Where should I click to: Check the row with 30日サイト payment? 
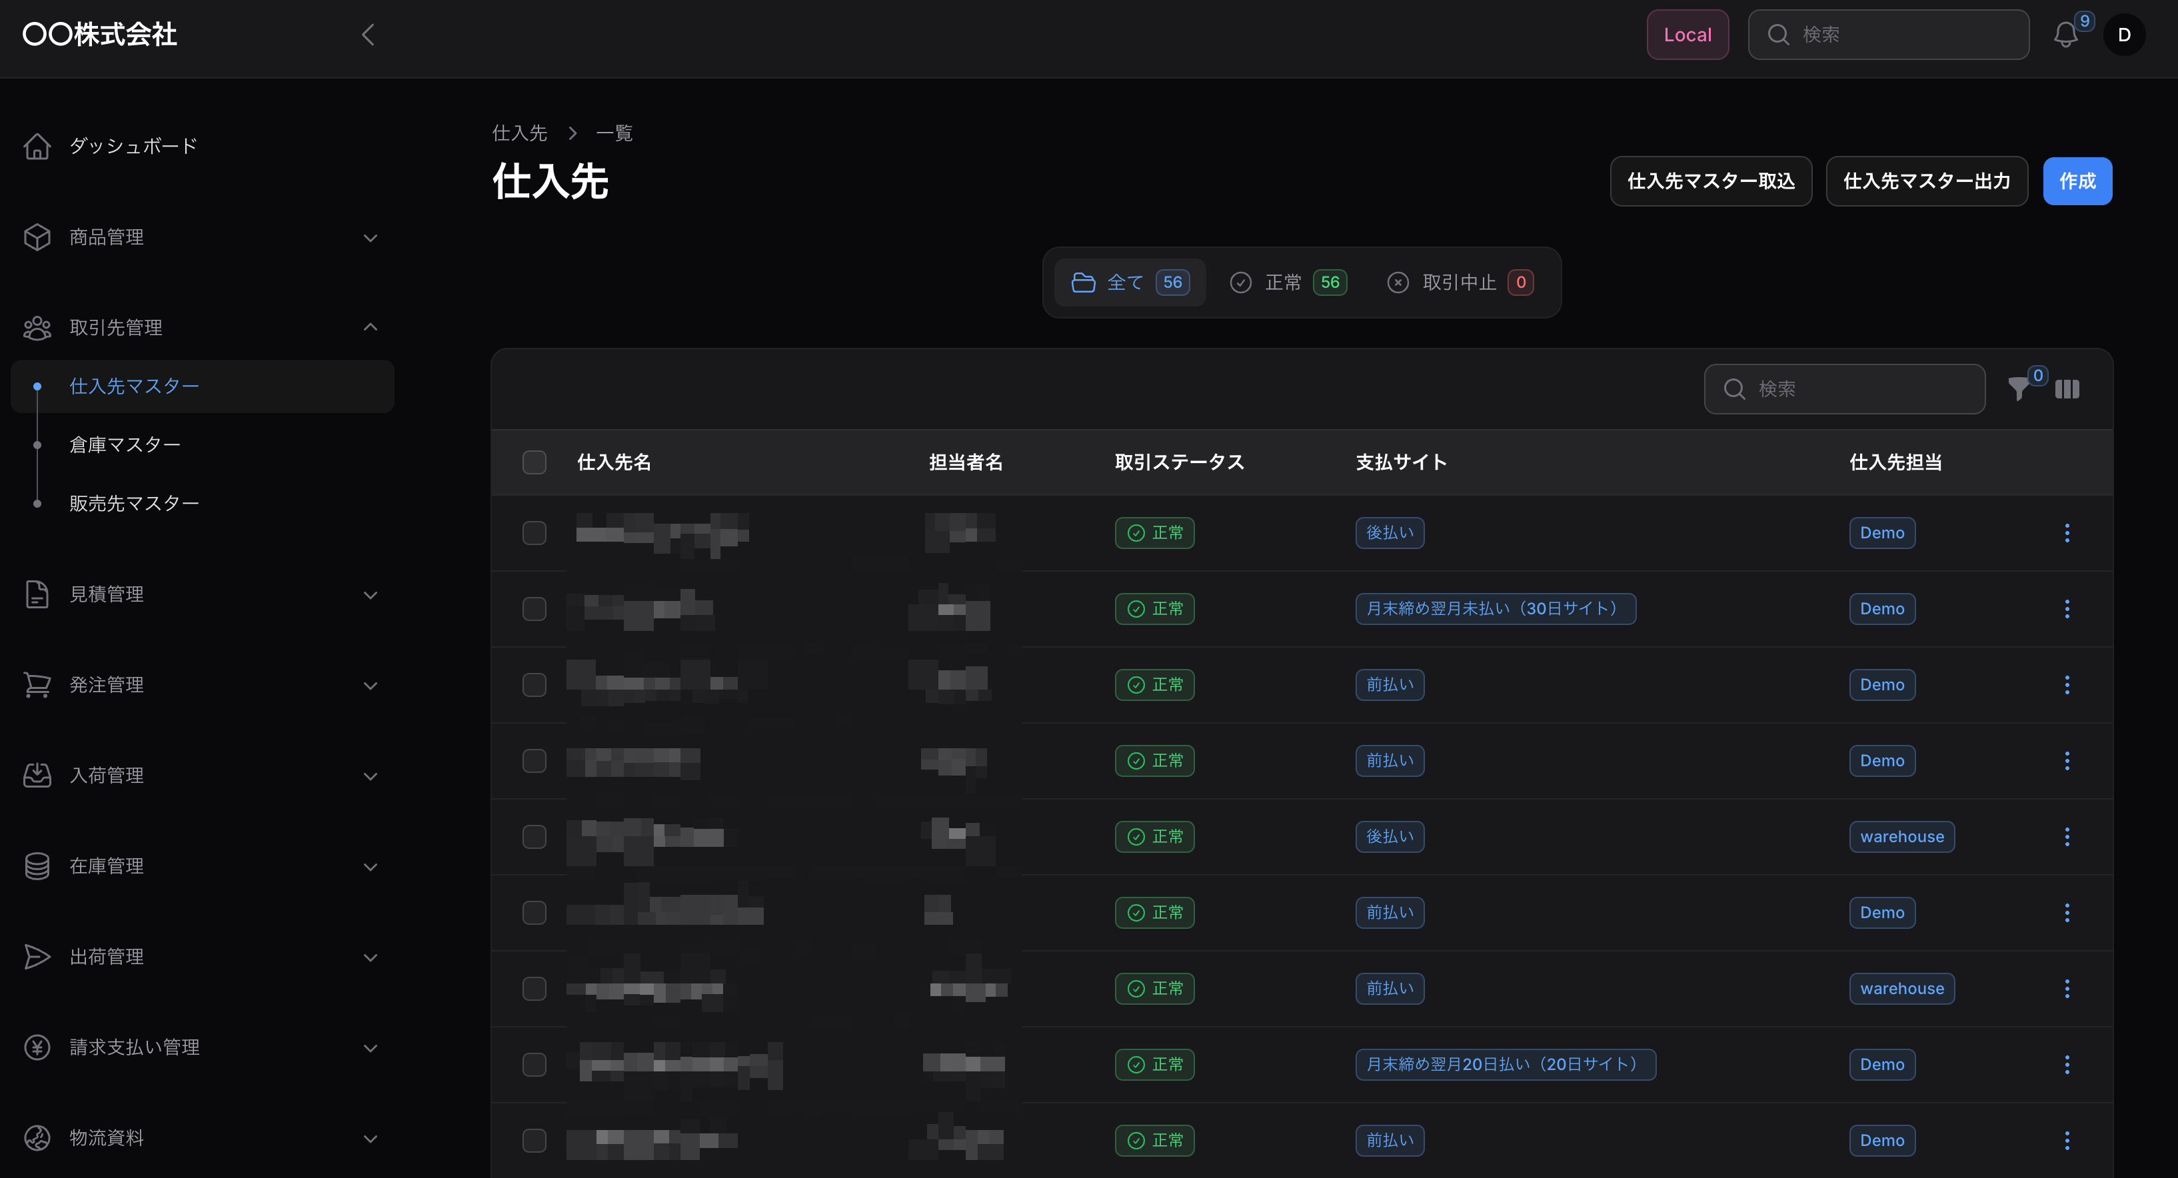pyautogui.click(x=535, y=608)
